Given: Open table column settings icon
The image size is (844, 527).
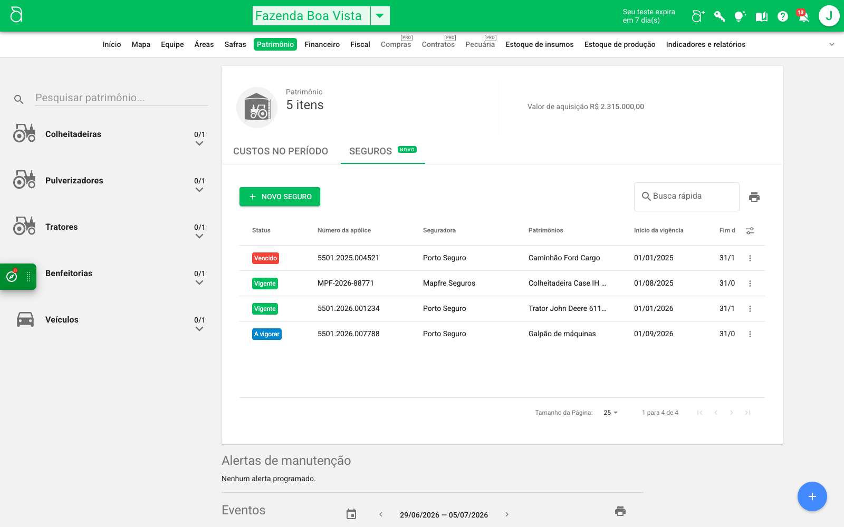Looking at the screenshot, I should (750, 231).
